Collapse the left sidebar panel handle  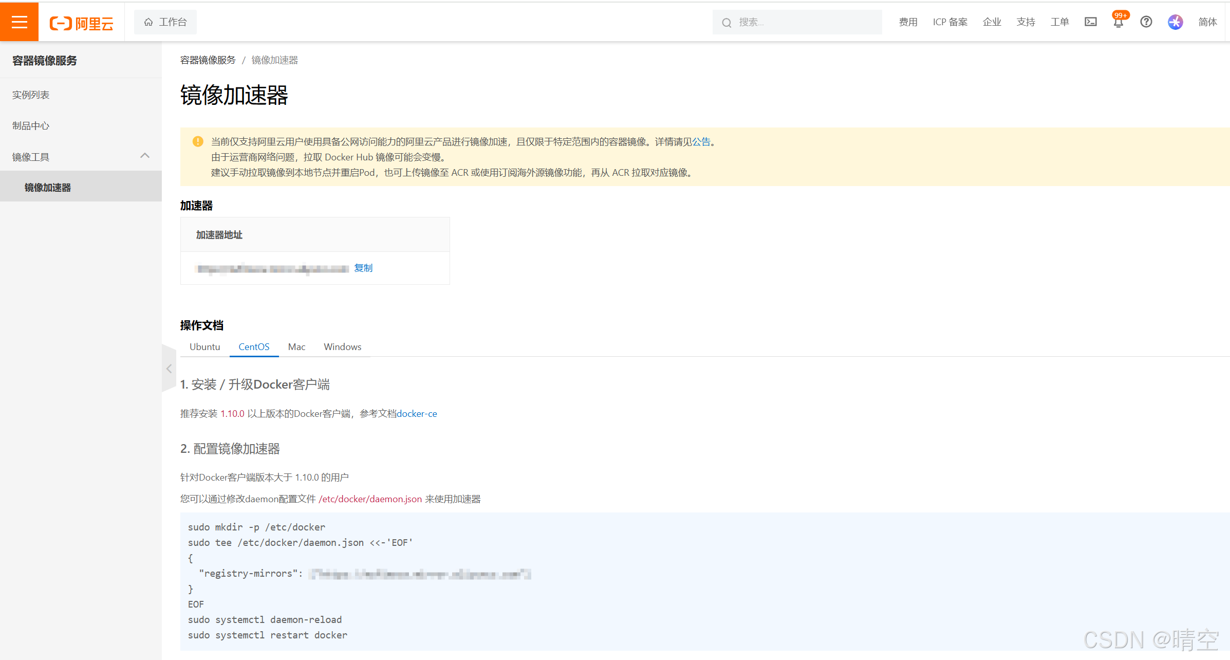(169, 369)
